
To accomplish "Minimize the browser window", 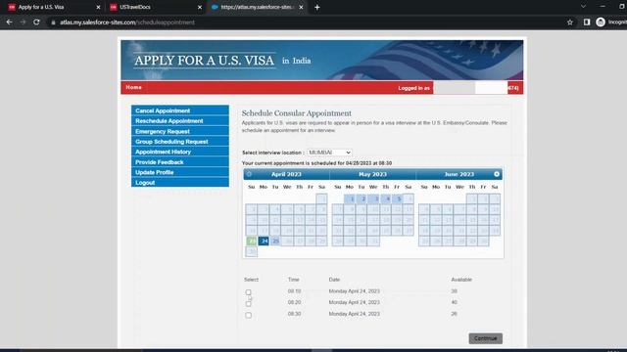I will pyautogui.click(x=603, y=7).
